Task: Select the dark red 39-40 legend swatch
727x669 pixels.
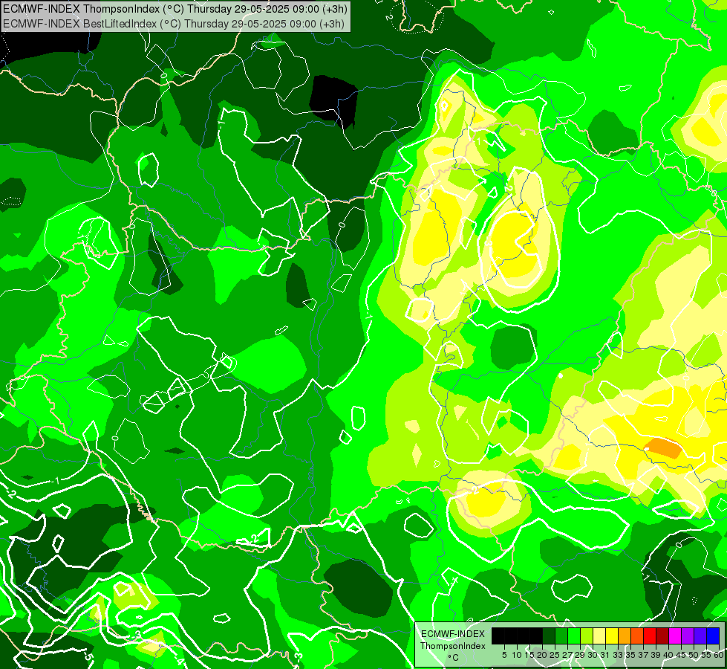Action: (x=662, y=636)
